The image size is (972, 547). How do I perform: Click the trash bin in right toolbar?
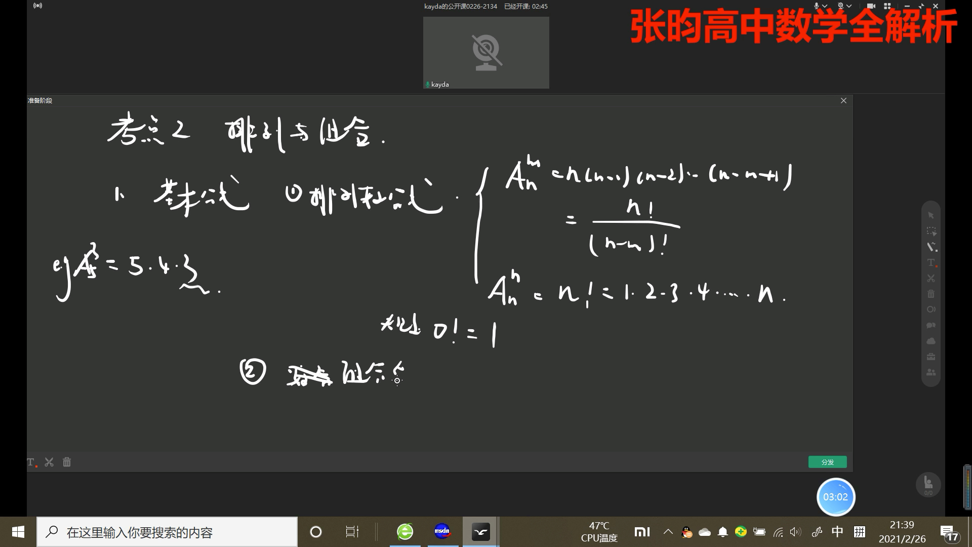pyautogui.click(x=931, y=294)
